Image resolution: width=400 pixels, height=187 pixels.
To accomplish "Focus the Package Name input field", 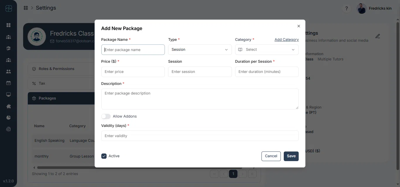I will tap(133, 50).
